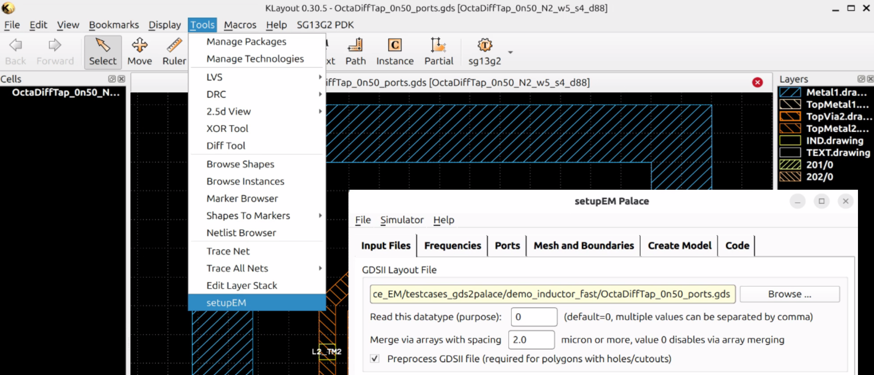874x375 pixels.
Task: Click the via array merge spacing field
Action: click(531, 340)
